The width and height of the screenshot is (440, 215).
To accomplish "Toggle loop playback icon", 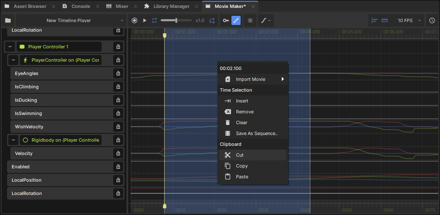I will [154, 20].
